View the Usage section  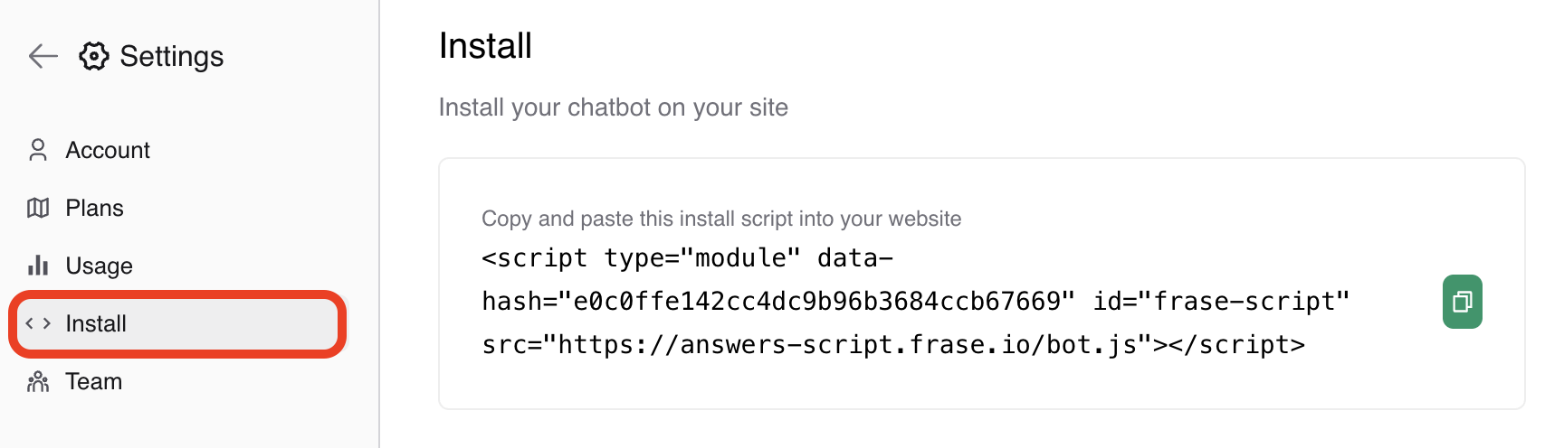point(99,266)
